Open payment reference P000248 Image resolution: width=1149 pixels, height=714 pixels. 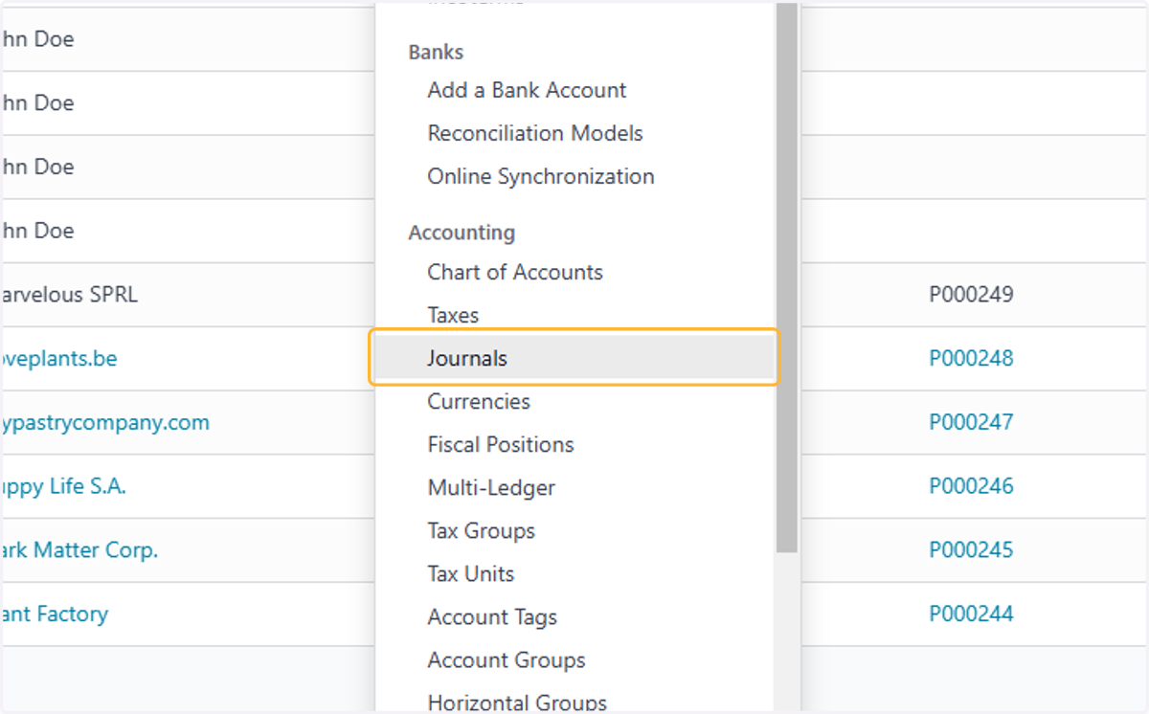click(971, 358)
